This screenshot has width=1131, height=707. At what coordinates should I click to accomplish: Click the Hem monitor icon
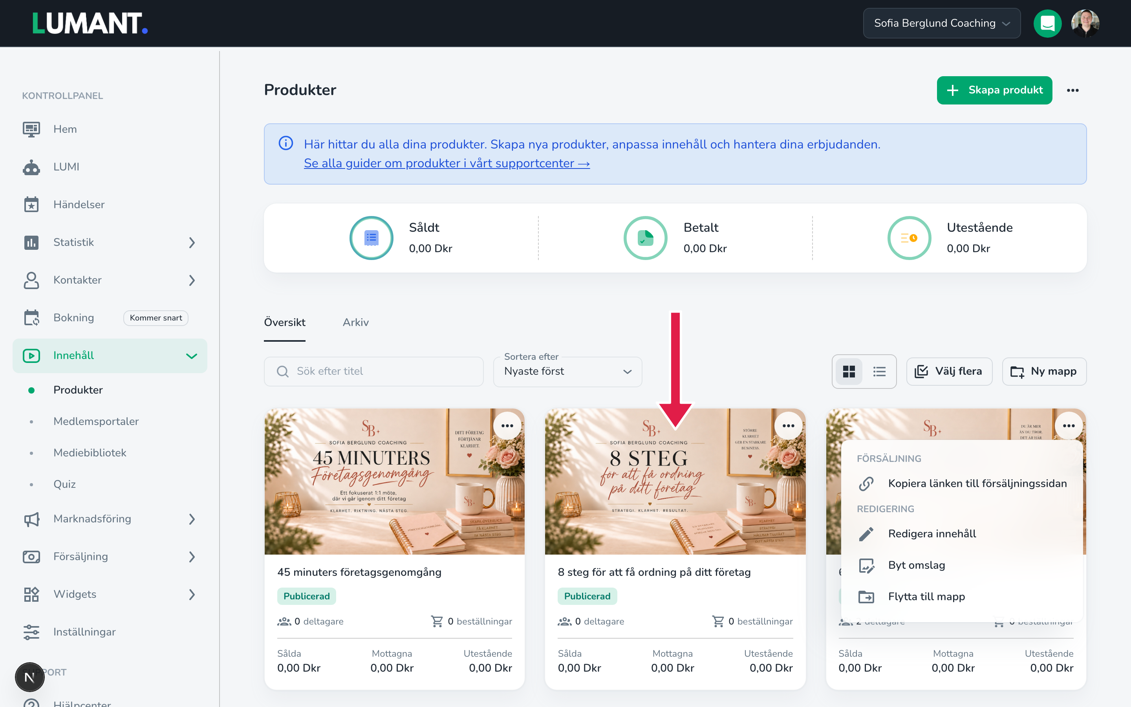31,129
